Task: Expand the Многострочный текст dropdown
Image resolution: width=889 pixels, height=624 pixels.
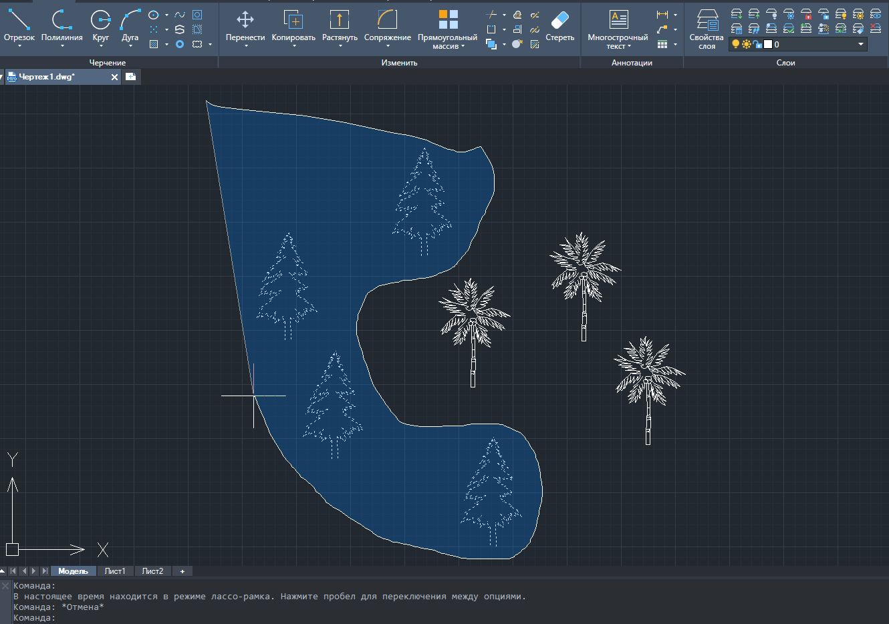Action: [630, 47]
